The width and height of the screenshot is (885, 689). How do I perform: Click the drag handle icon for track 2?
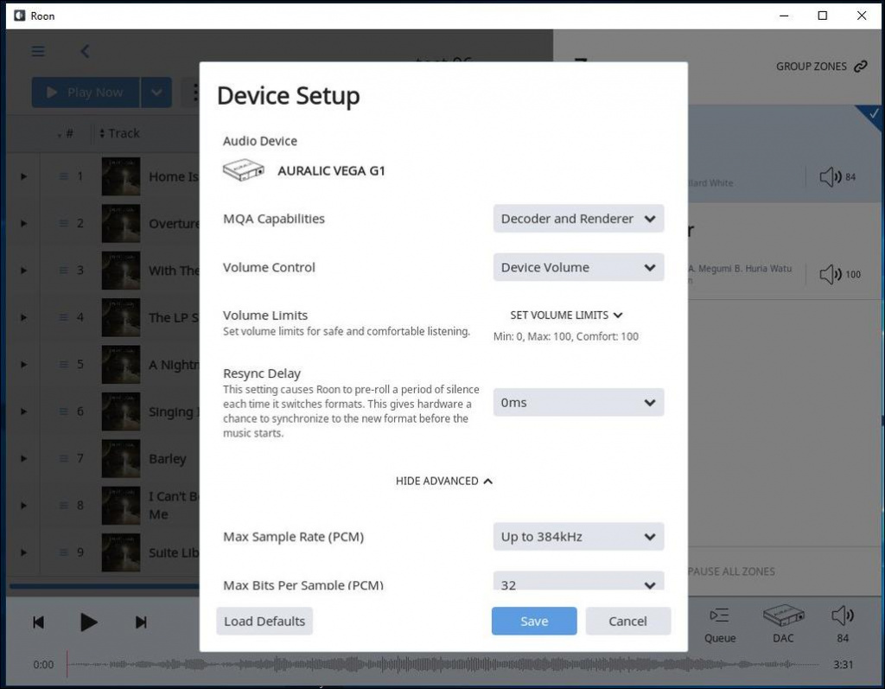pyautogui.click(x=64, y=224)
